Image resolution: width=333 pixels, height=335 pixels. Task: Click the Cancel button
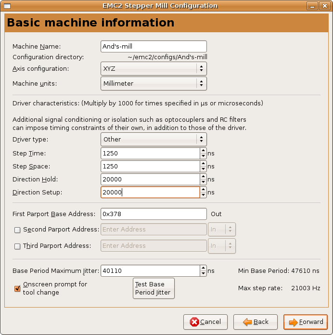(x=205, y=322)
